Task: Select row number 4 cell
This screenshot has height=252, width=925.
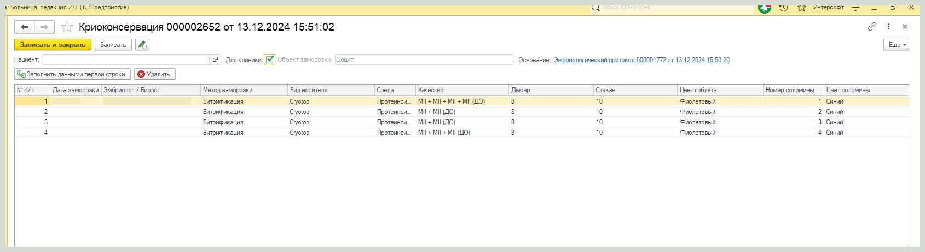Action: [x=32, y=133]
